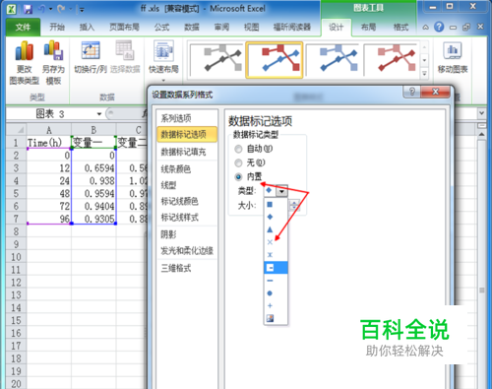Expand the chart styles gallery
Image resolution: width=492 pixels, height=389 pixels.
pos(424,74)
